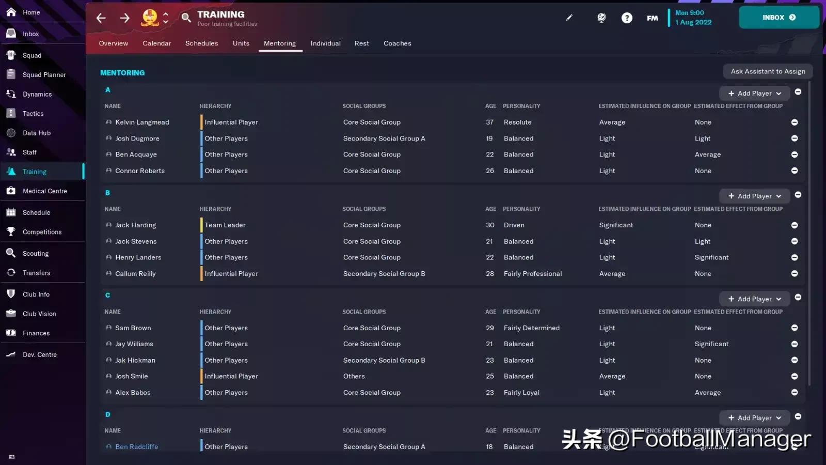Open the Inbox icon in the sidebar

(x=11, y=33)
